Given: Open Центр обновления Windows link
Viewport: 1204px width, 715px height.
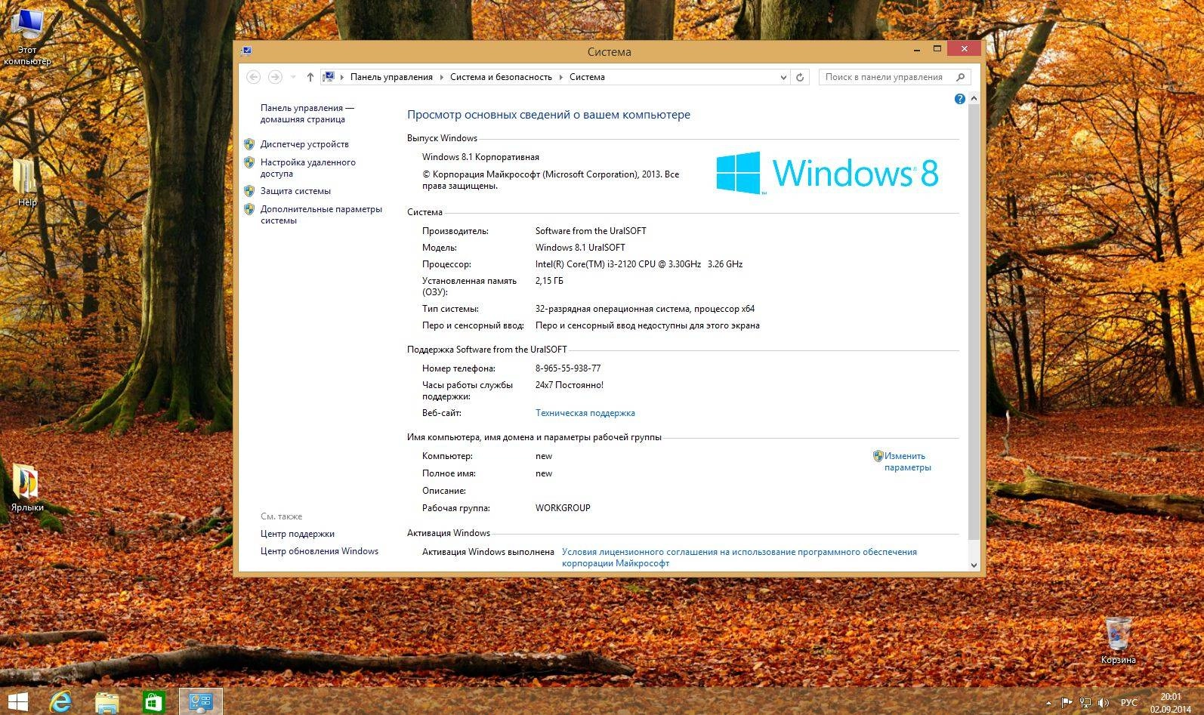Looking at the screenshot, I should pos(319,551).
